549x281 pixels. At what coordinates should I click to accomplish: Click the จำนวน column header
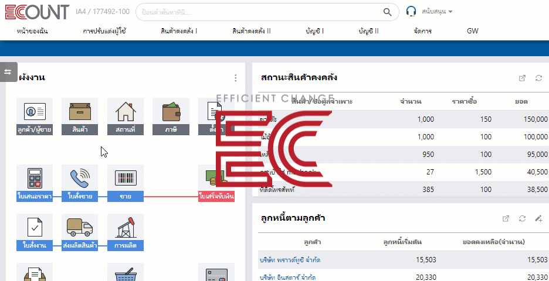pos(411,102)
